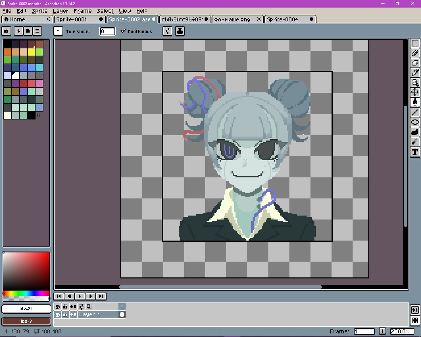Open the Sprite menu

coord(39,11)
